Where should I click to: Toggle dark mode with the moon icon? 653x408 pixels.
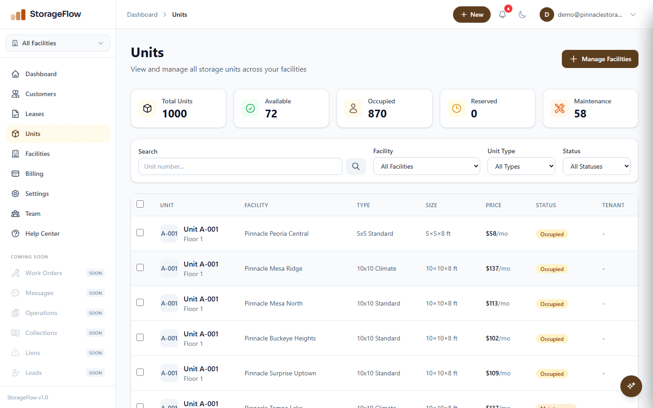[522, 14]
